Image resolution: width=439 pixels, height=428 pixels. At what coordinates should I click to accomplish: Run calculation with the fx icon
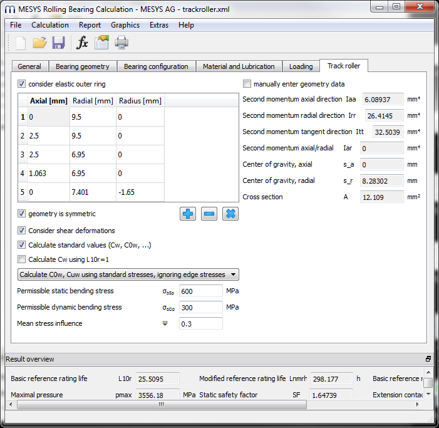coord(81,43)
